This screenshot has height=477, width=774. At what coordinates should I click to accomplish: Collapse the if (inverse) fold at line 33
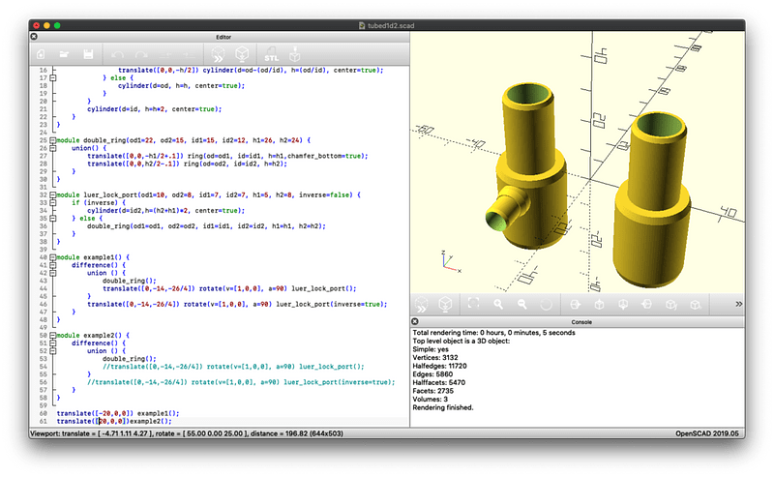point(53,202)
